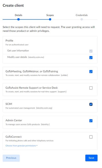The height and width of the screenshot is (168, 102).
Task: Uncheck the SCIM scope checkbox
Action: pos(91,104)
